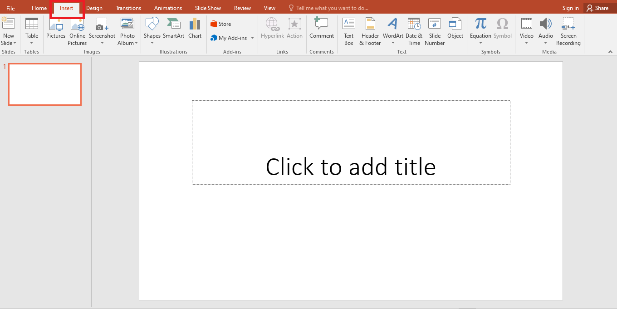Open the Store add-ins

[221, 23]
